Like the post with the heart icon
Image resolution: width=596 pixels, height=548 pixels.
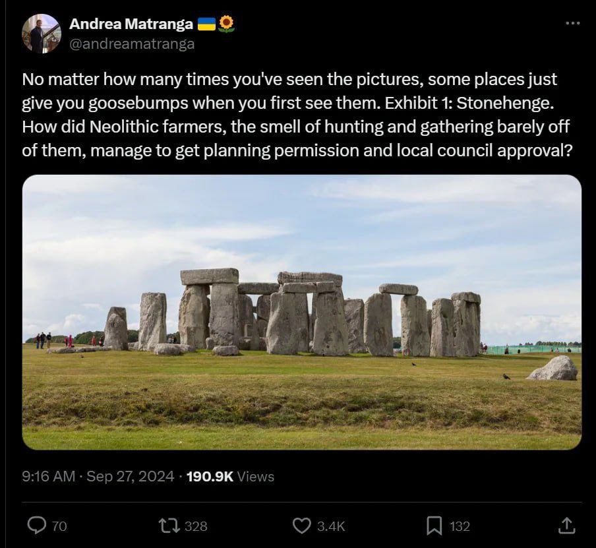click(301, 526)
